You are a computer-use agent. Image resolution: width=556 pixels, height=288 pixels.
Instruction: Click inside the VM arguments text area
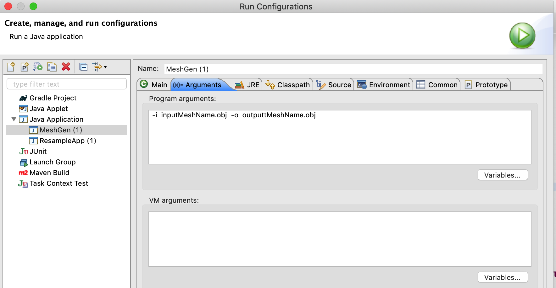(x=340, y=239)
